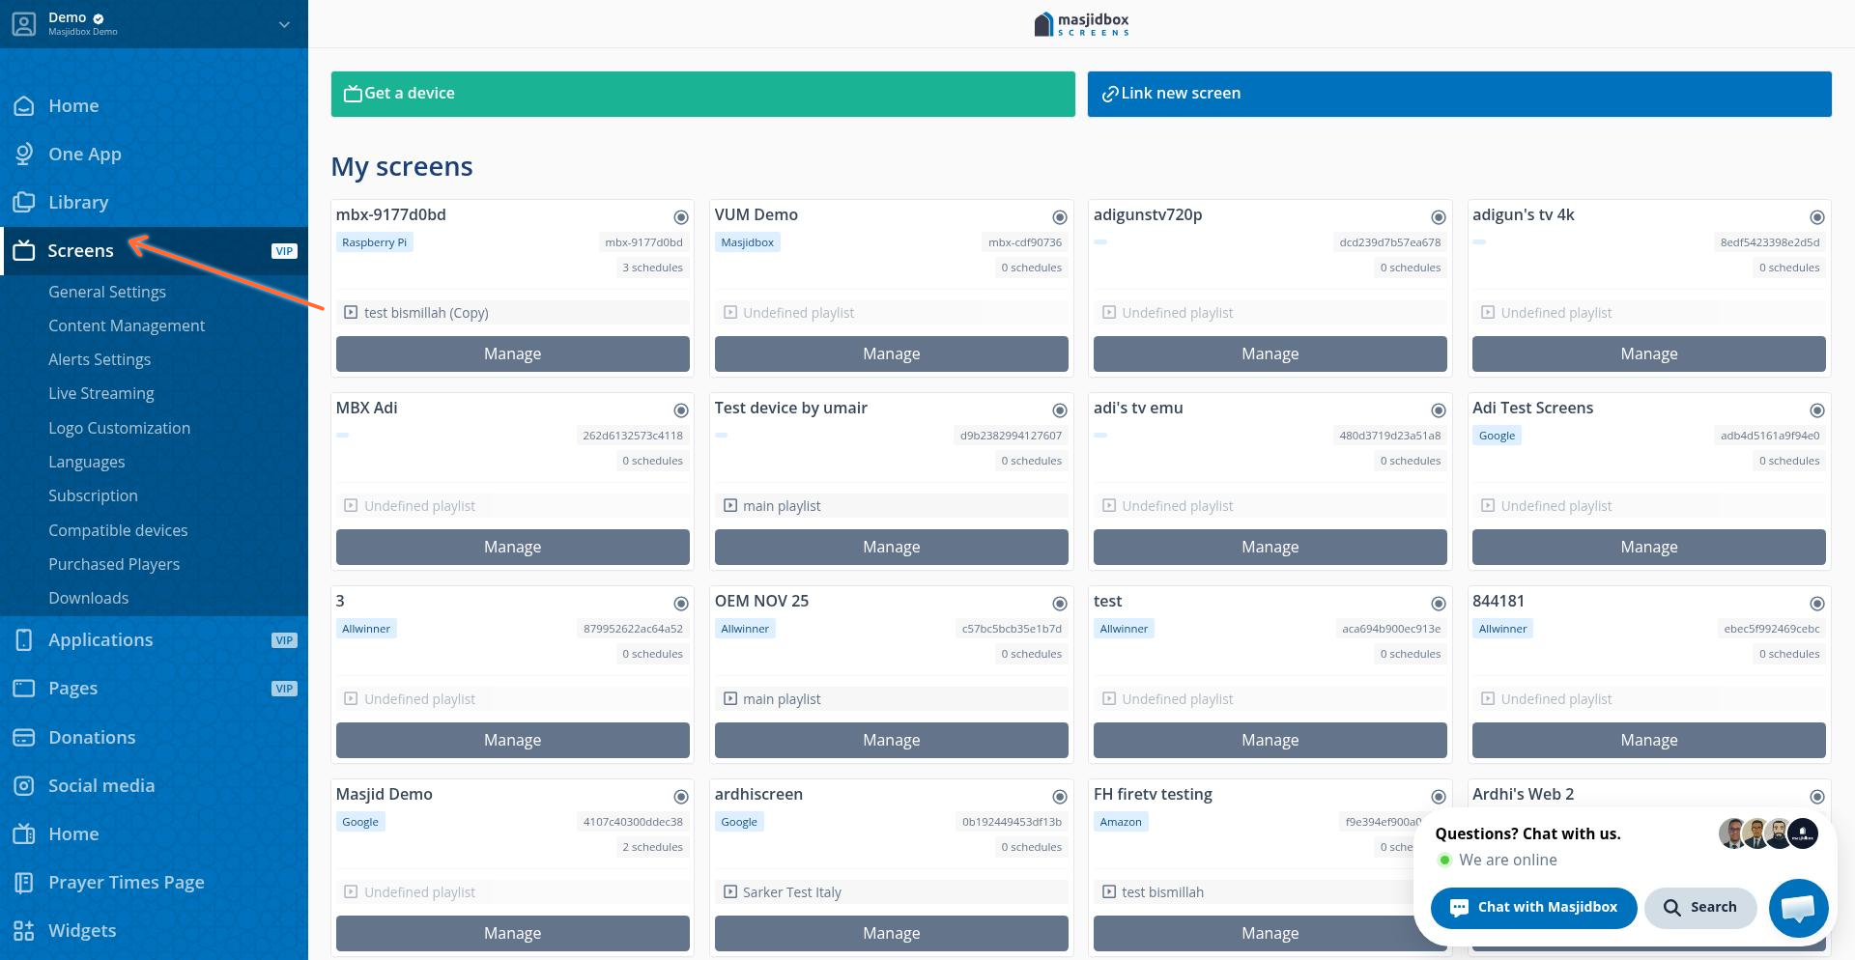Screen dimensions: 1855x960
Task: Open Alerts Settings from the Screens menu
Action: point(100,359)
